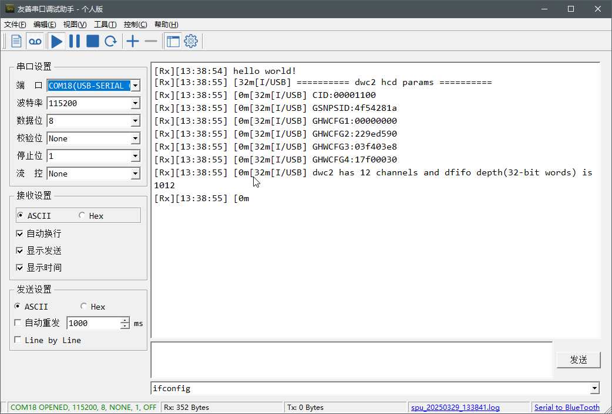Open the ifconfig command history dropdown
The width and height of the screenshot is (612, 414).
pos(594,388)
